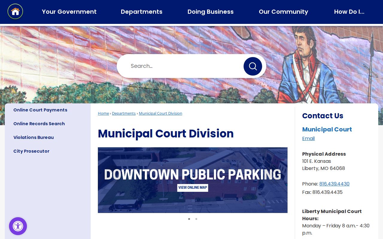
Task: Click Contact Us heading
Action: pyautogui.click(x=323, y=116)
